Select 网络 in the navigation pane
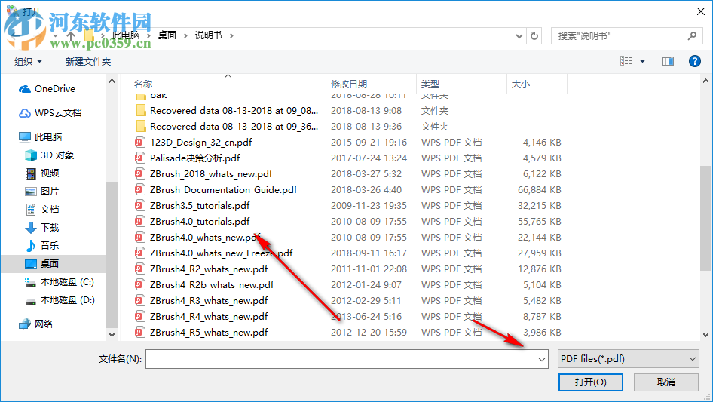The image size is (713, 402). [44, 324]
